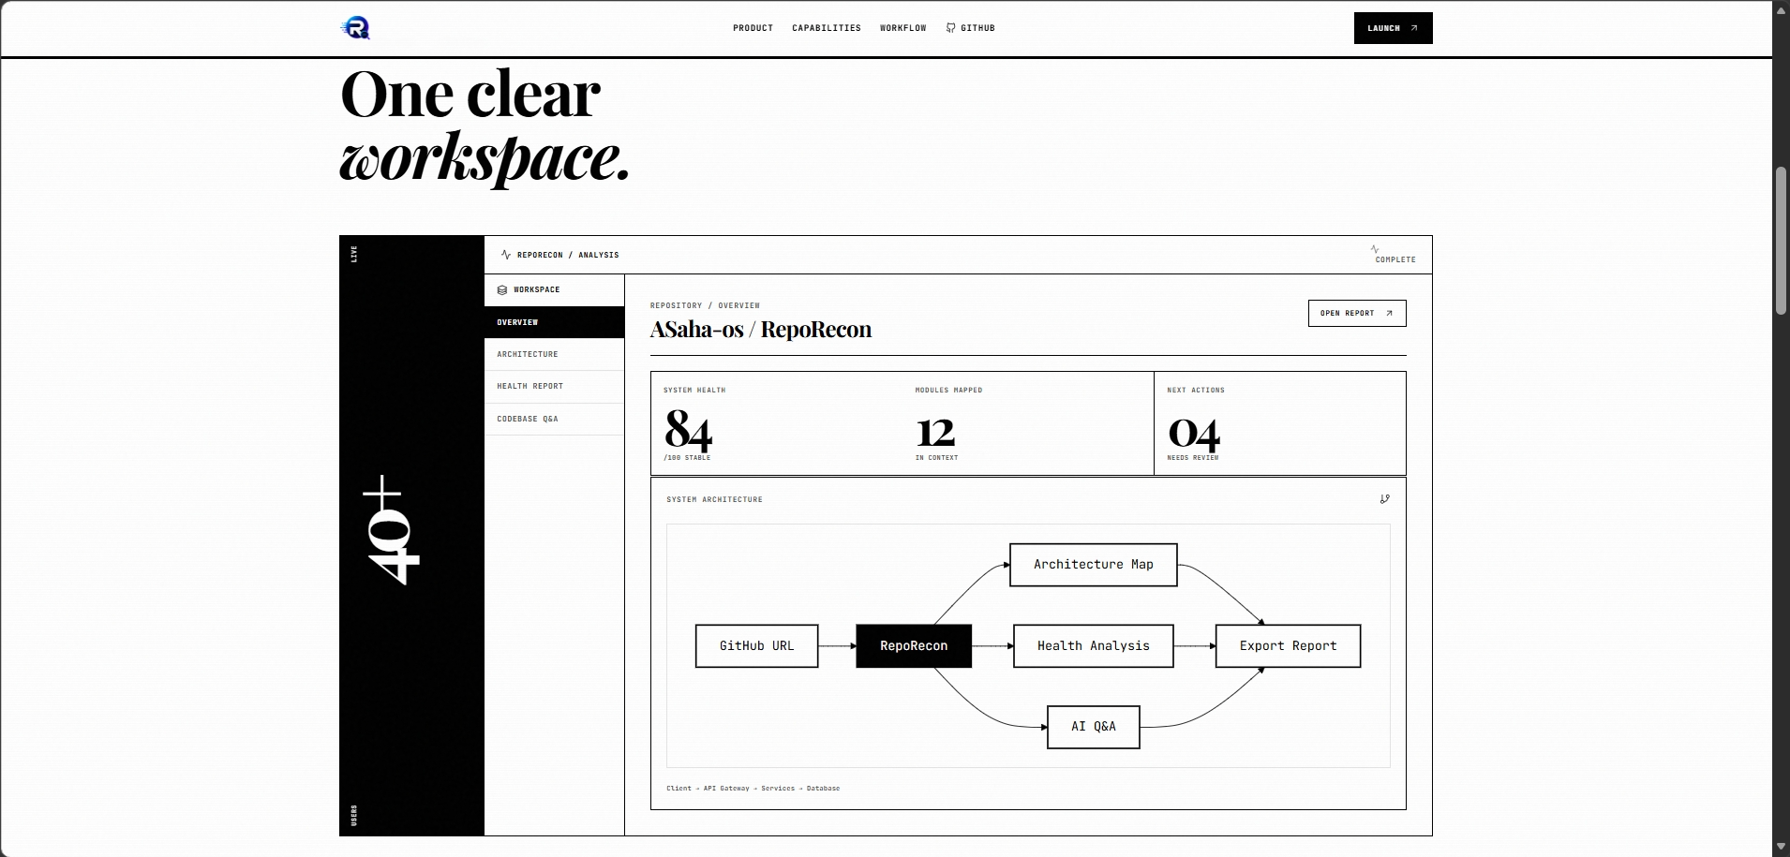The image size is (1790, 857).
Task: Click the arrow icon on Launch button
Action: coord(1414,28)
